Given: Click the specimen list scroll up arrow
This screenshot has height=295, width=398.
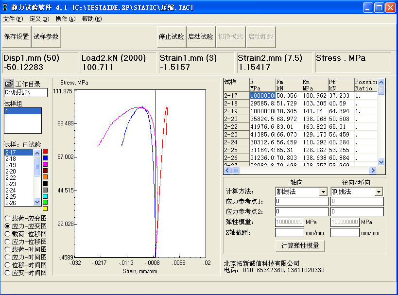Looking at the screenshot, I should pos(37,153).
